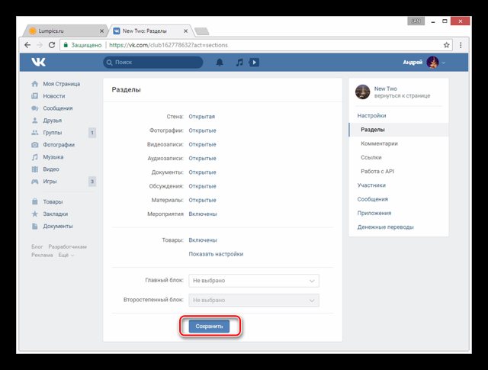Viewport: 488px width, 370px height.
Task: Open Второстепенный блок dropdown
Action: coord(254,301)
